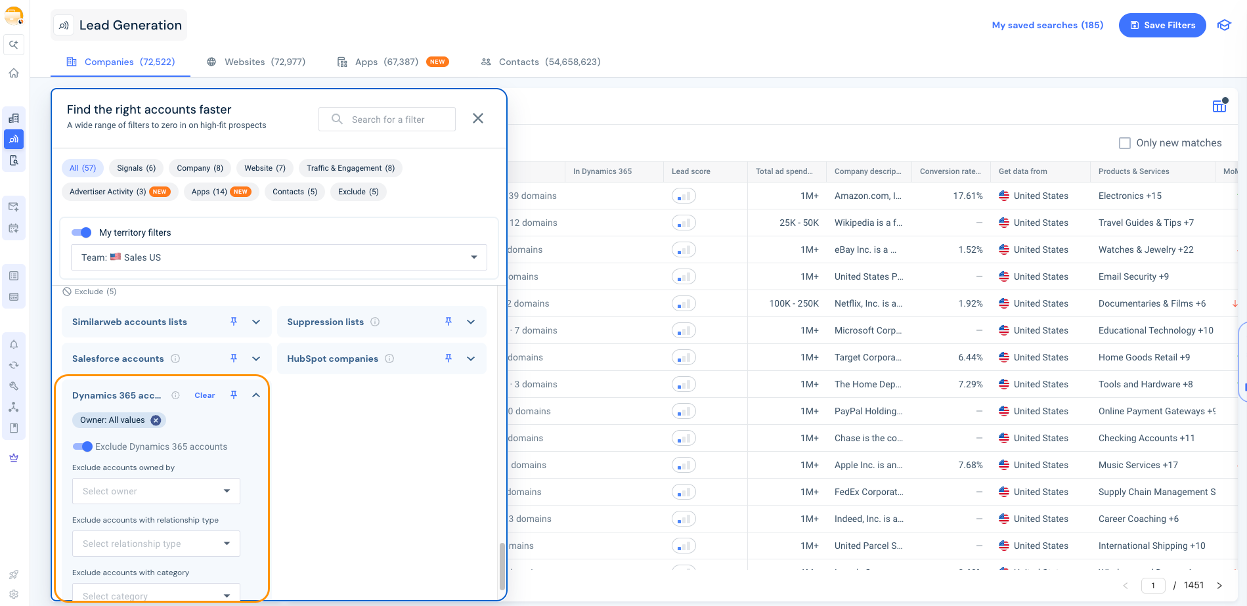
Task: Open My saved searches (185) link
Action: (1047, 25)
